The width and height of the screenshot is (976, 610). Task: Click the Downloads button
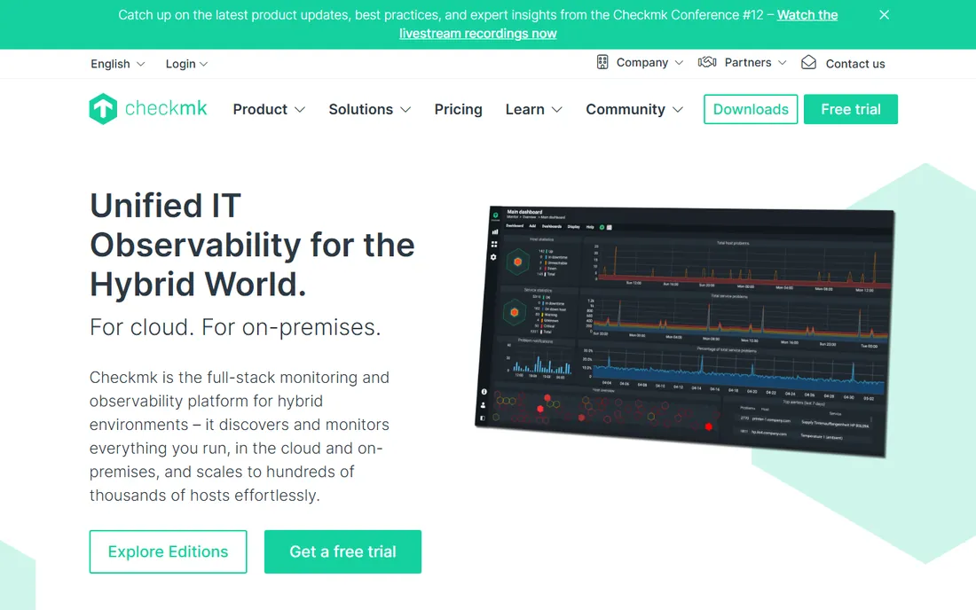[x=751, y=109]
